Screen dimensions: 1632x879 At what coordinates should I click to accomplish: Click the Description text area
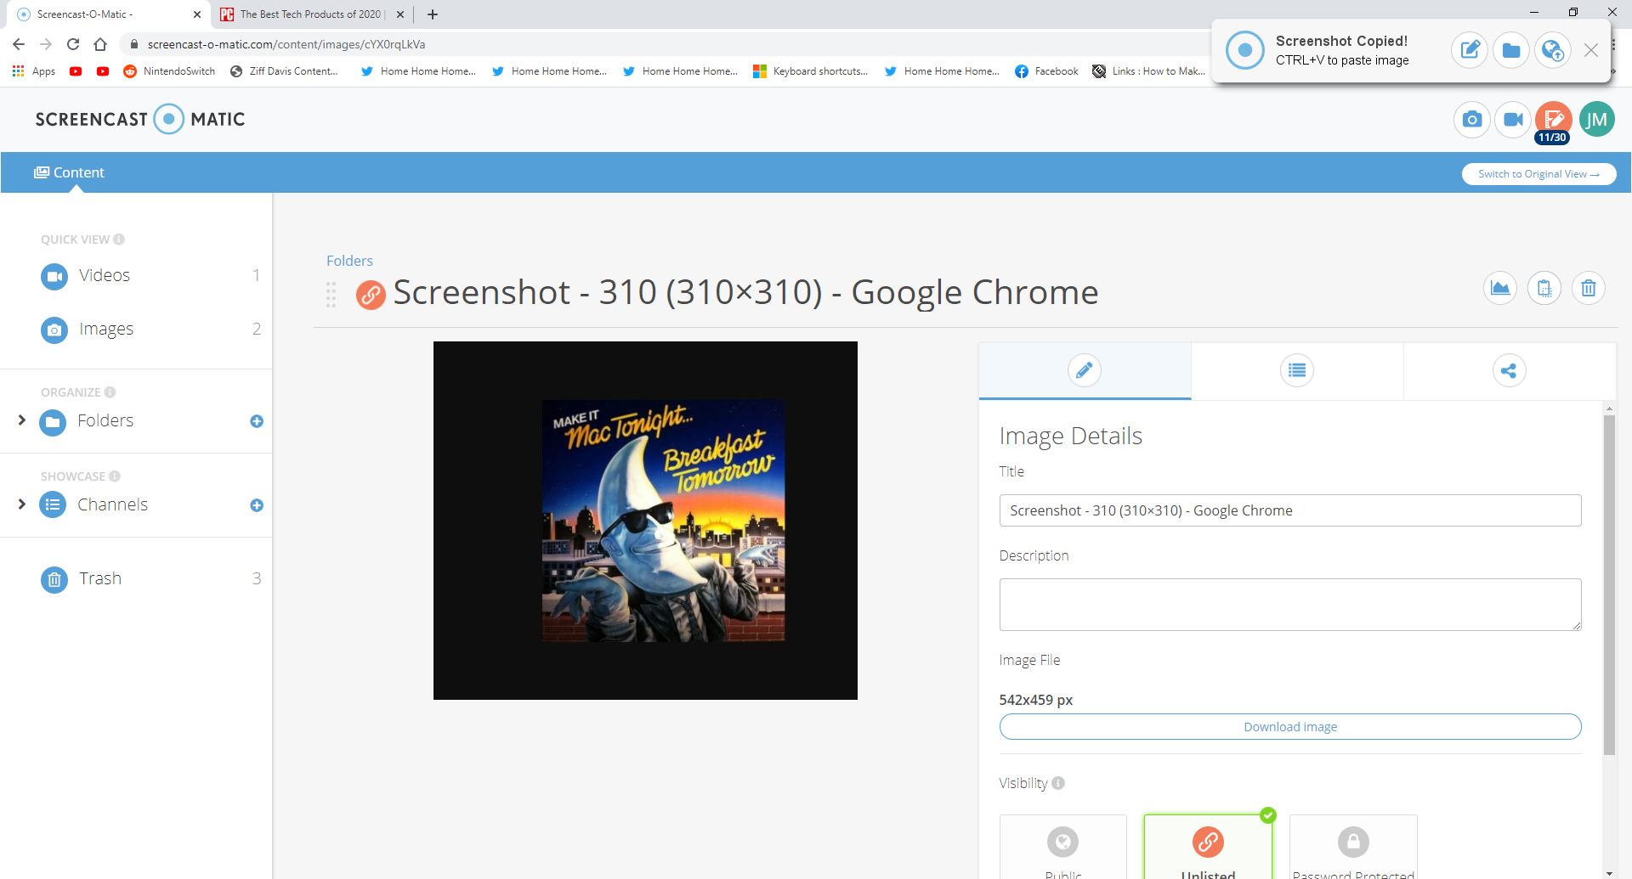click(x=1290, y=605)
